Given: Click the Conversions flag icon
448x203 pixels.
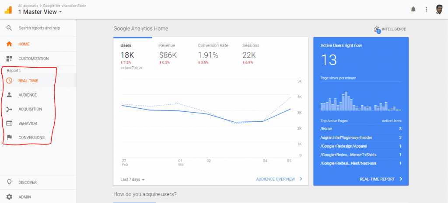Looking at the screenshot, I should tap(9, 138).
